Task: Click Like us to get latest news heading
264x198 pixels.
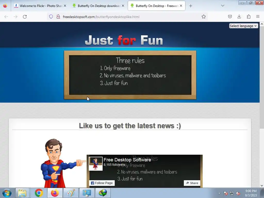Action: (x=130, y=126)
